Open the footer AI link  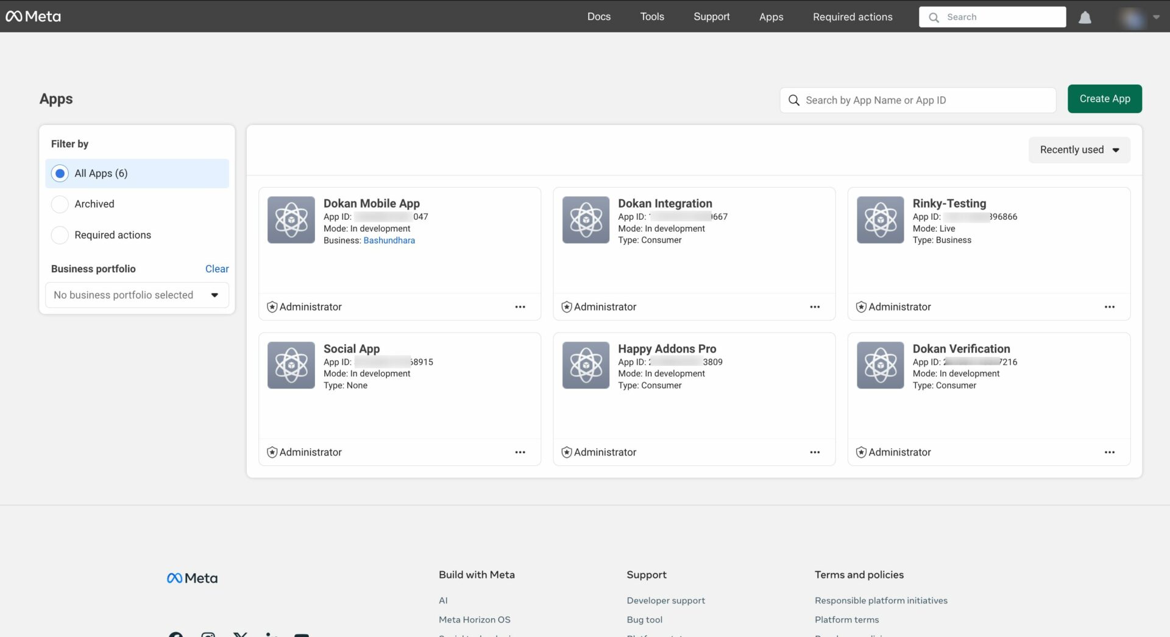point(443,600)
